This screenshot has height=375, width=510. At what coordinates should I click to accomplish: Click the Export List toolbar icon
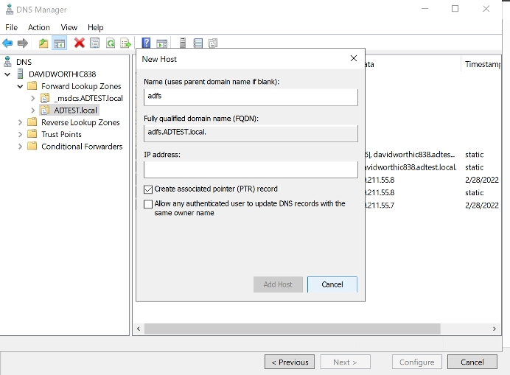126,43
